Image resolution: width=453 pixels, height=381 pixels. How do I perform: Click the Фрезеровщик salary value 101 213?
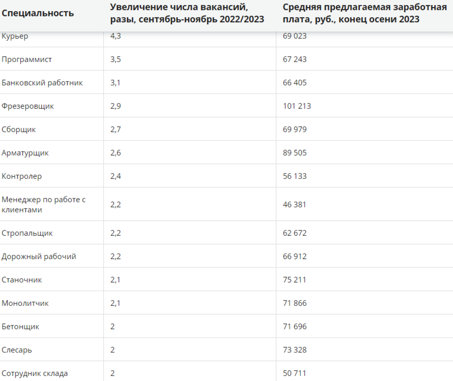[297, 106]
